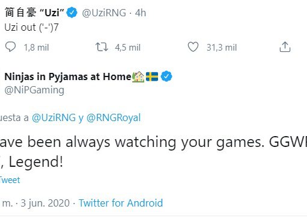Click the 1,8 mil replies count
The height and width of the screenshot is (218, 307).
coord(36,48)
